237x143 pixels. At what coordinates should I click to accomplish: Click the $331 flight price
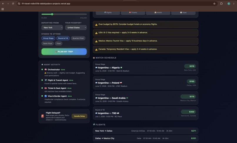click(x=193, y=138)
